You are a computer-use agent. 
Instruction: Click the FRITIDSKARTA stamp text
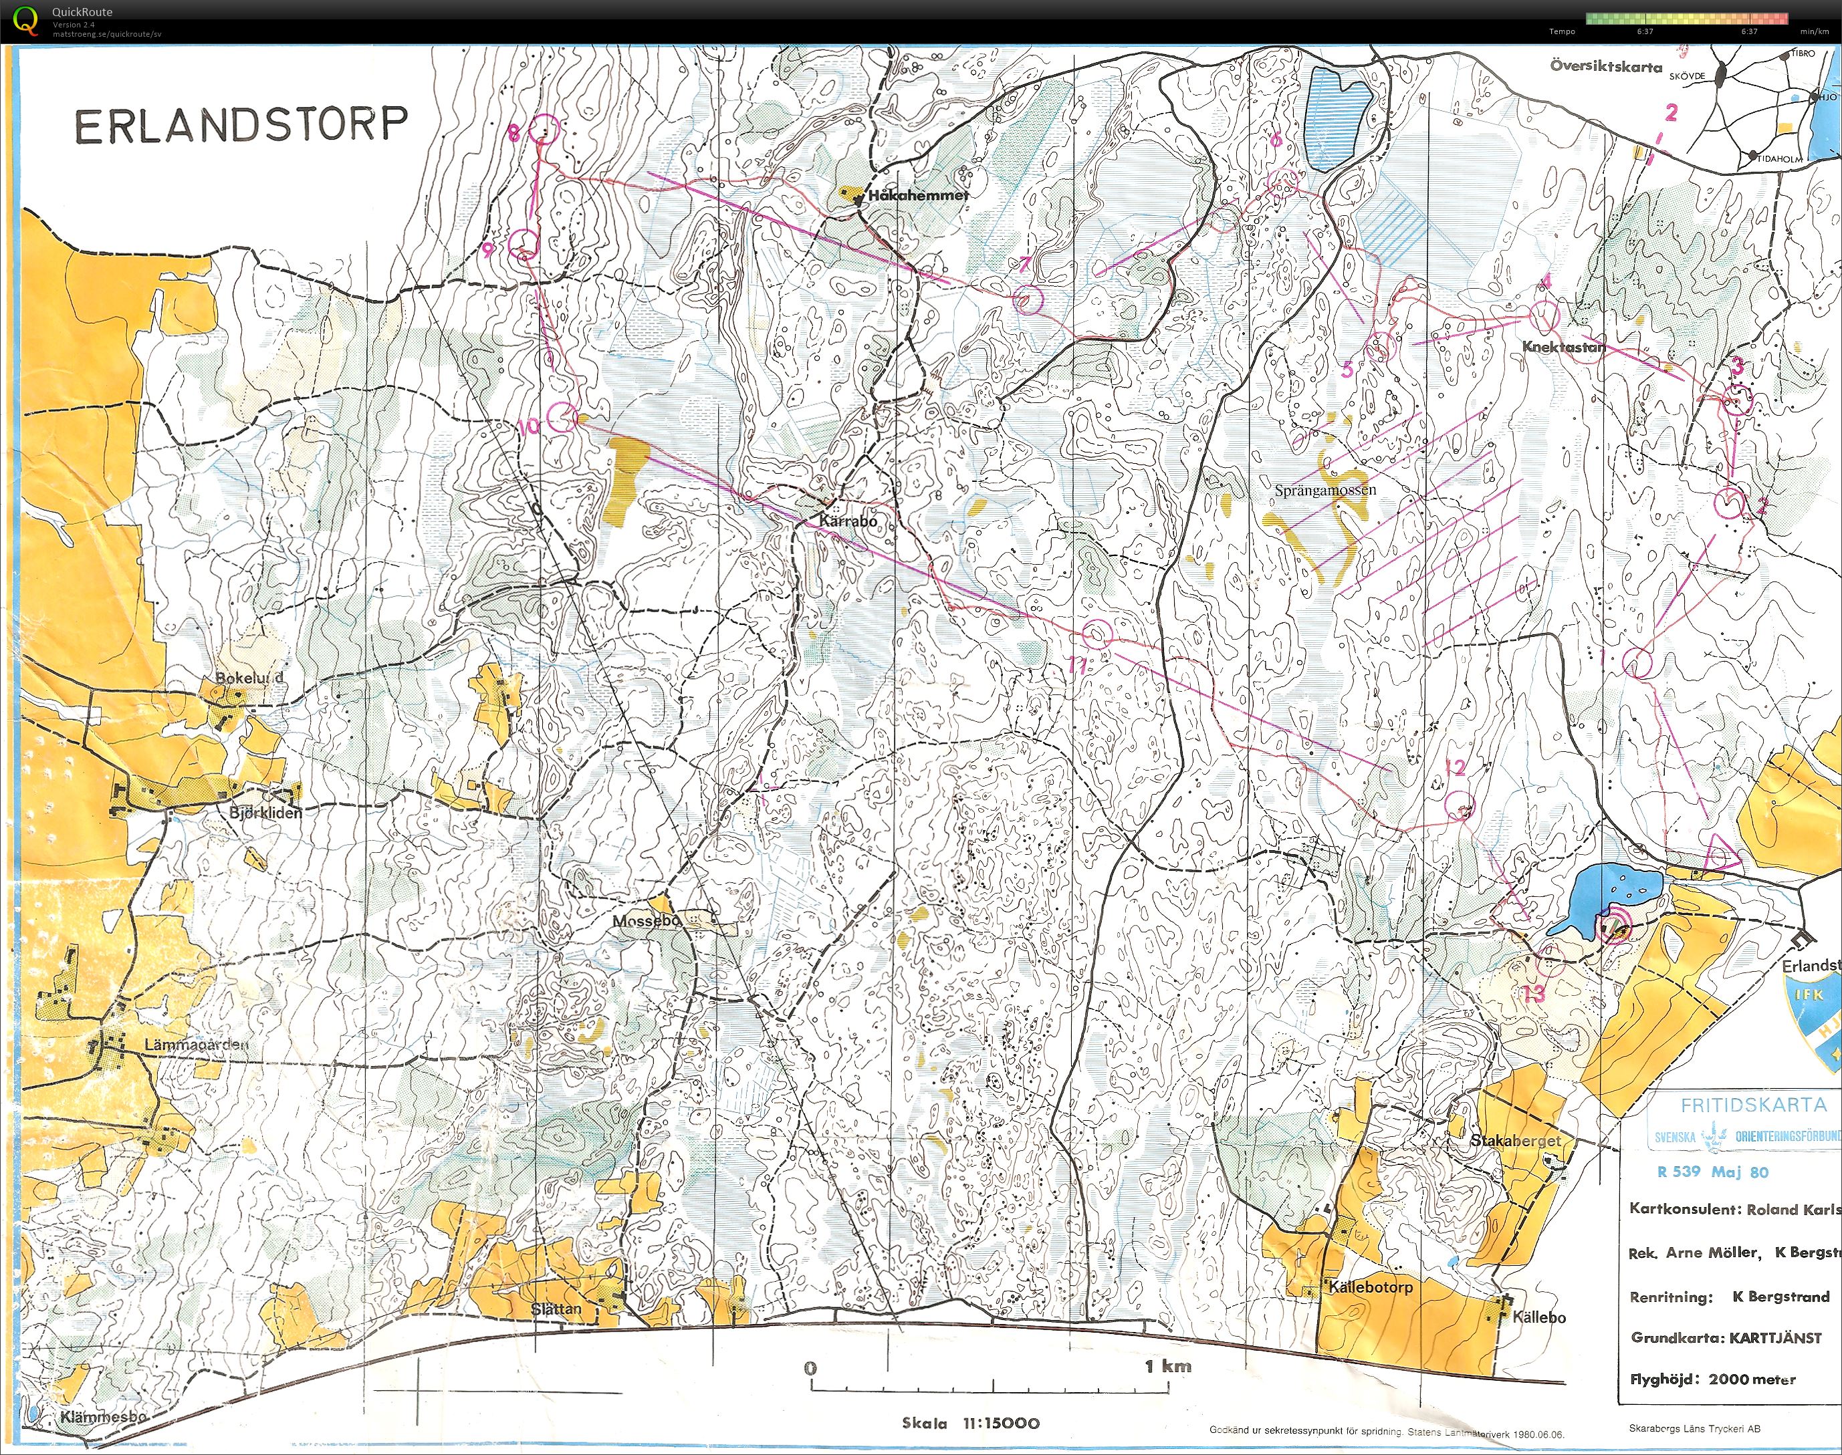click(x=1753, y=1105)
